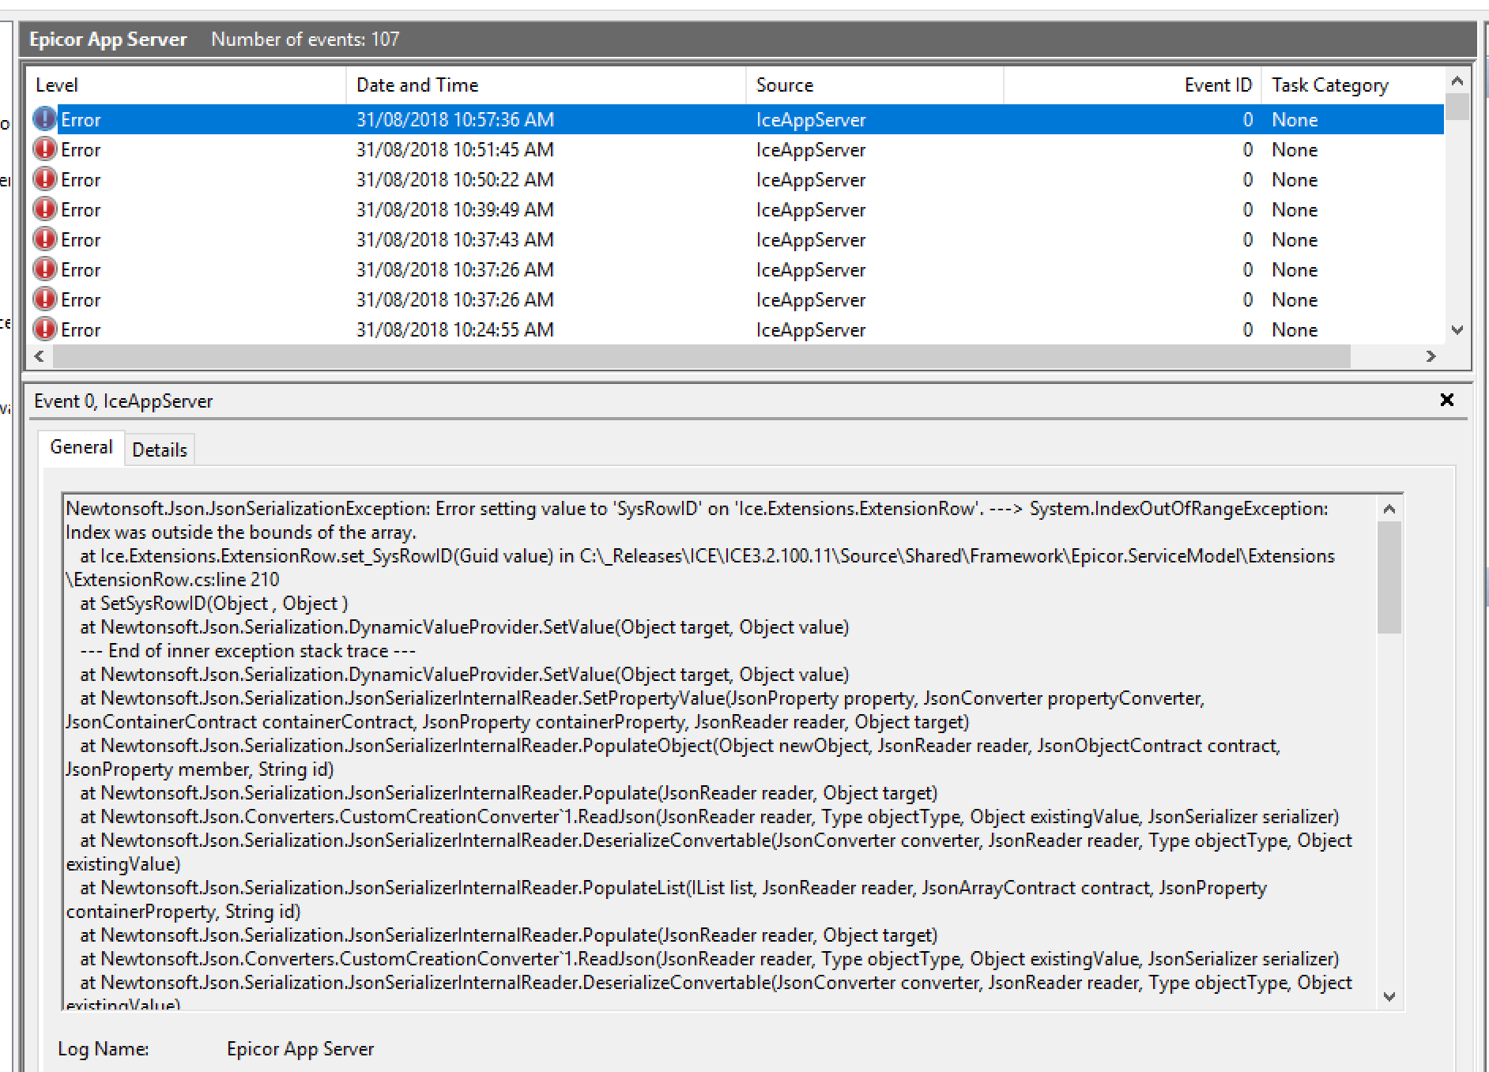Click the error icon for the 10:50:22 AM event
The image size is (1489, 1072).
point(45,179)
